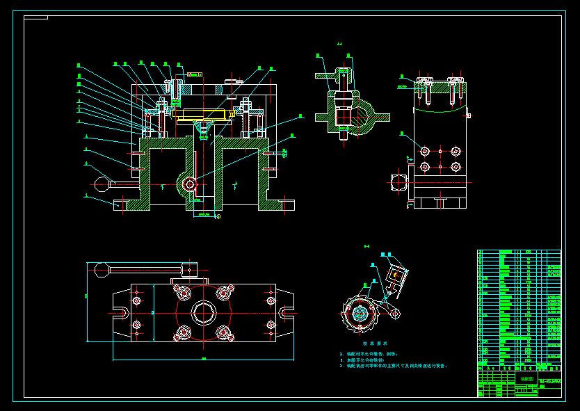Select upper-left screw hole in side view
This screenshot has height=411, width=580.
(425, 151)
